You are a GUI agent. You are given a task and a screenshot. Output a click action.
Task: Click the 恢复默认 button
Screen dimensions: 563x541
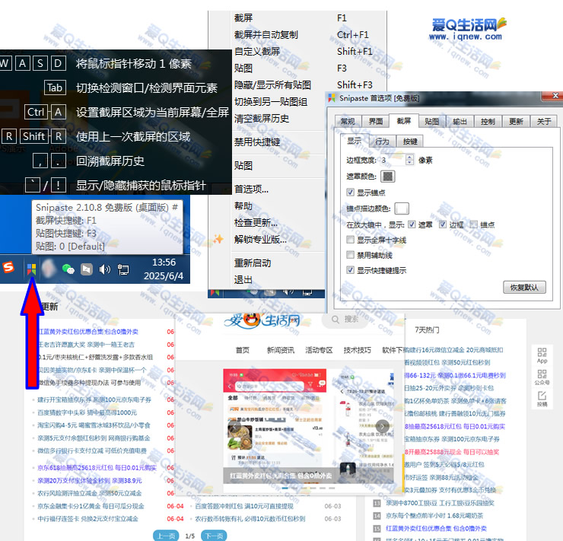[524, 287]
